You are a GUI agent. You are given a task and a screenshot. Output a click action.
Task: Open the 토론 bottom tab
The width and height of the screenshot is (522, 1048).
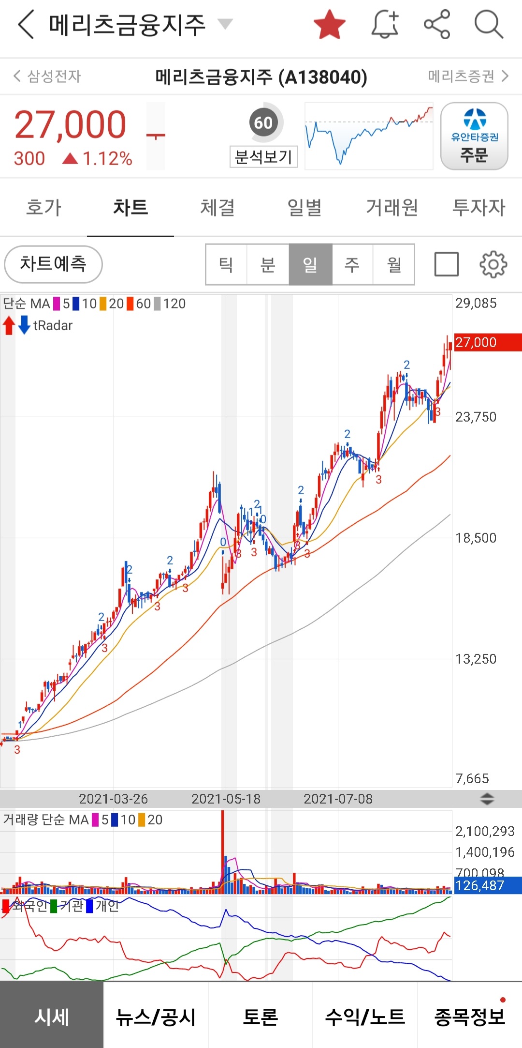click(x=261, y=1016)
